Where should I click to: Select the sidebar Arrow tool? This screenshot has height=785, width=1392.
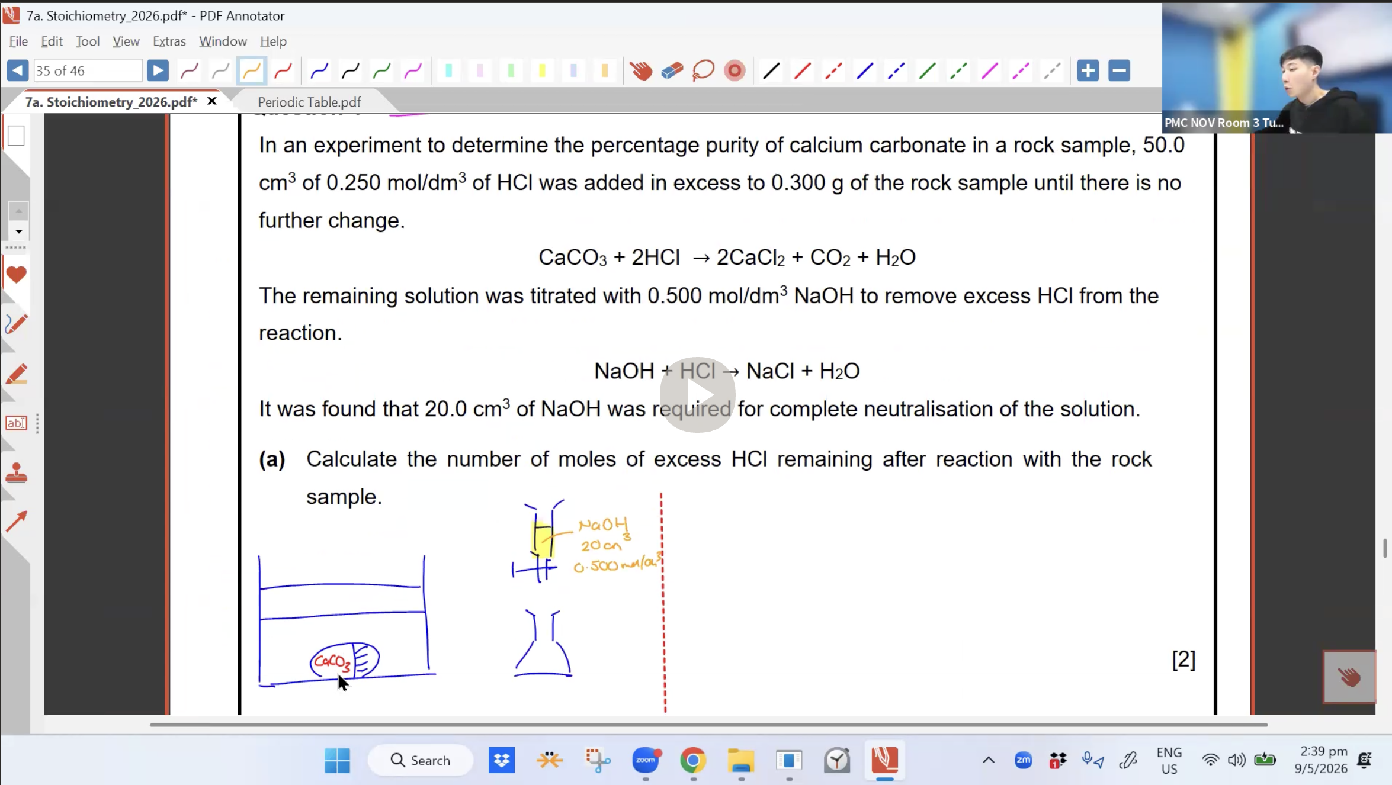(16, 521)
